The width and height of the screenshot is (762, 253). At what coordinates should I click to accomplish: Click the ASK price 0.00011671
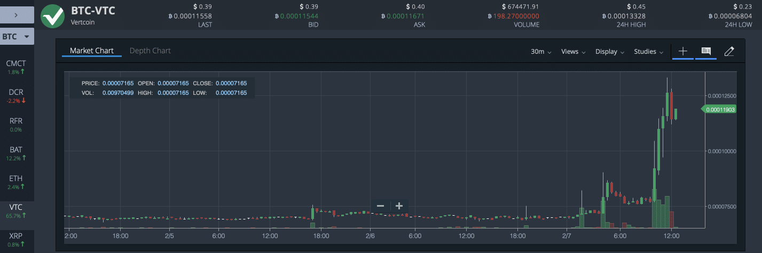403,16
